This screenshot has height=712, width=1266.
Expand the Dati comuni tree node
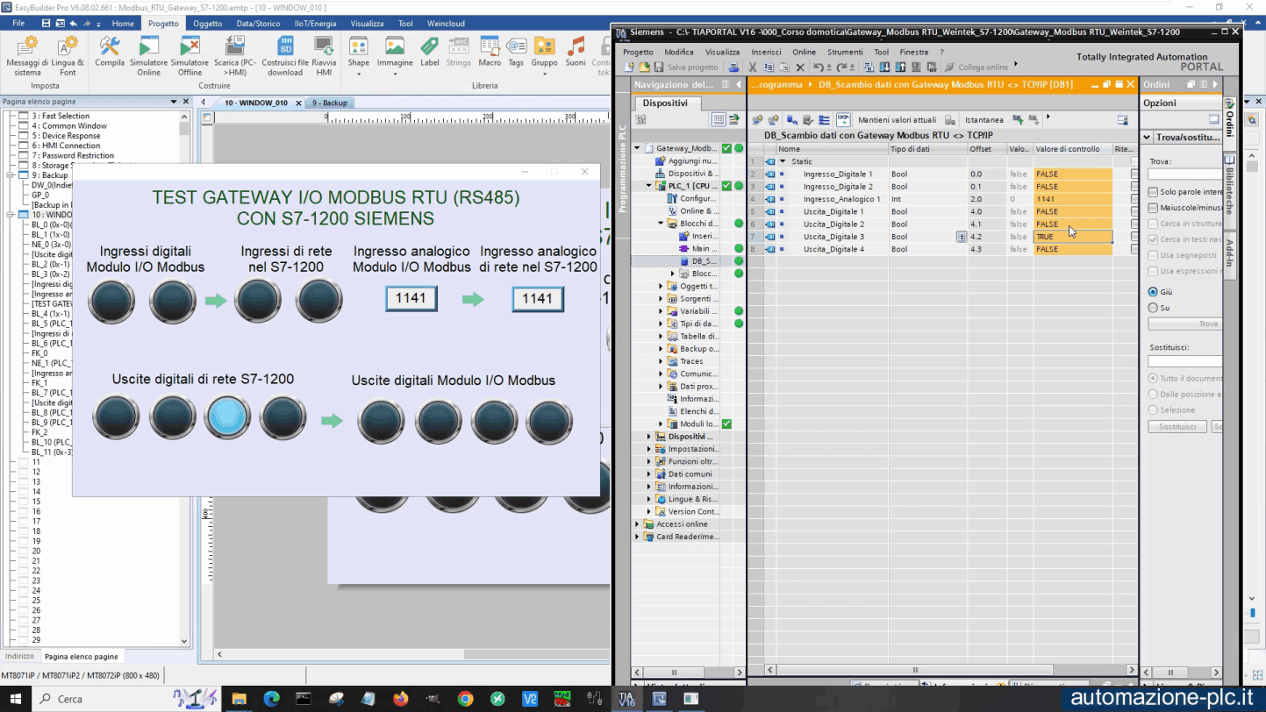tap(649, 474)
